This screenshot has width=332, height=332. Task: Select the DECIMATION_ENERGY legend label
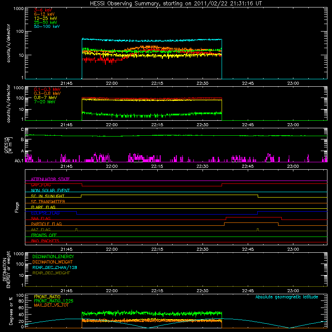(53, 256)
